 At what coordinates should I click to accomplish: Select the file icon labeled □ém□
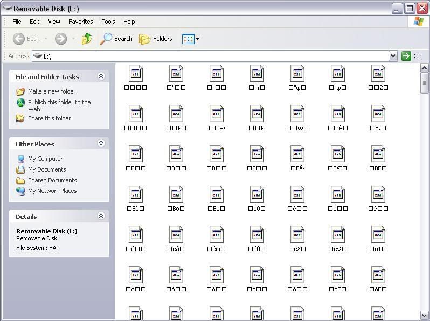[x=217, y=234]
